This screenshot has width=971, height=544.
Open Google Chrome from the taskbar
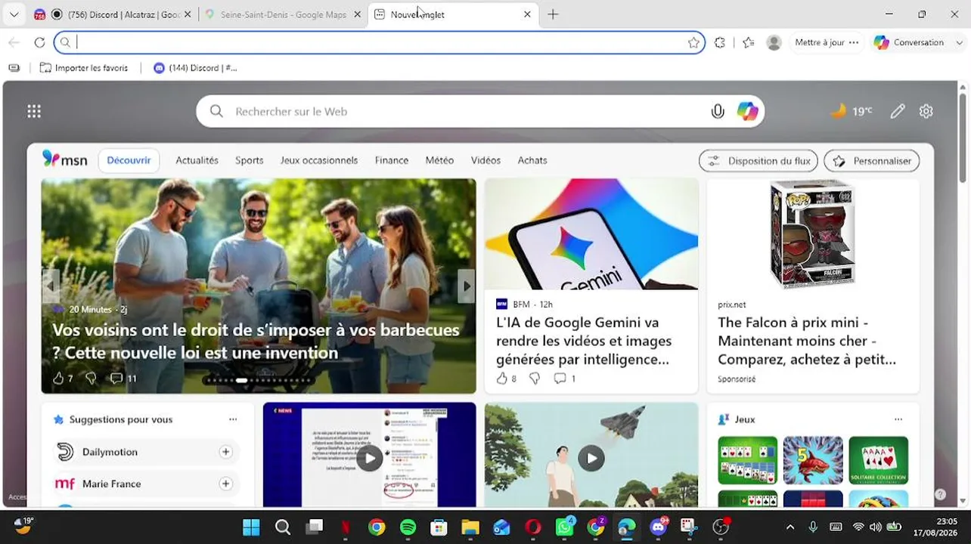pos(377,527)
